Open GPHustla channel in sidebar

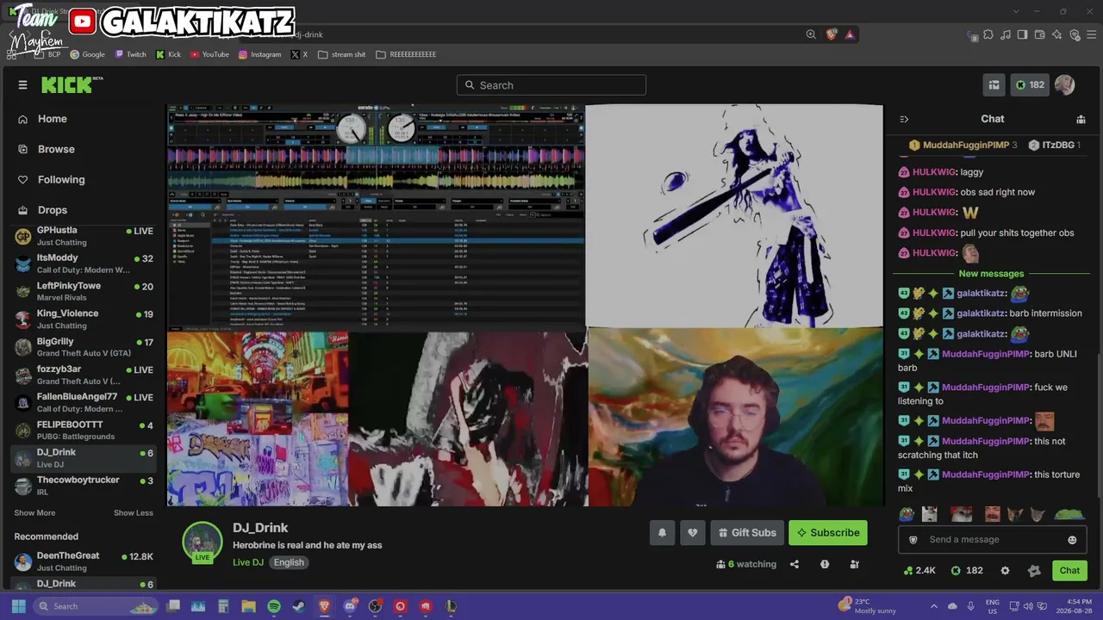coord(83,236)
